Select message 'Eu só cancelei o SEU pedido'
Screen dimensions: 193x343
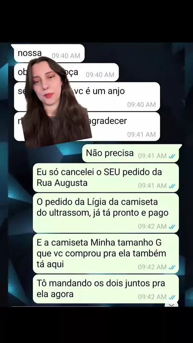pyautogui.click(x=106, y=178)
